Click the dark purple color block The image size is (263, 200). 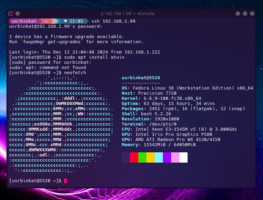tap(126, 157)
